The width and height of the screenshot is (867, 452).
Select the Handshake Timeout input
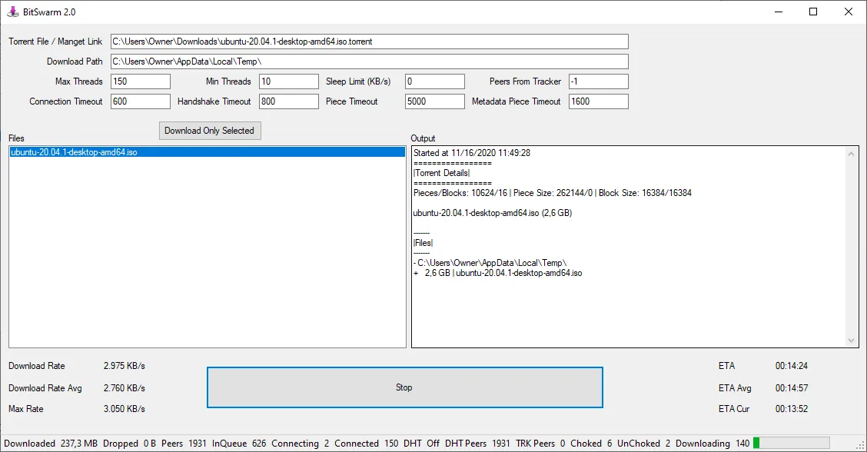pos(288,101)
